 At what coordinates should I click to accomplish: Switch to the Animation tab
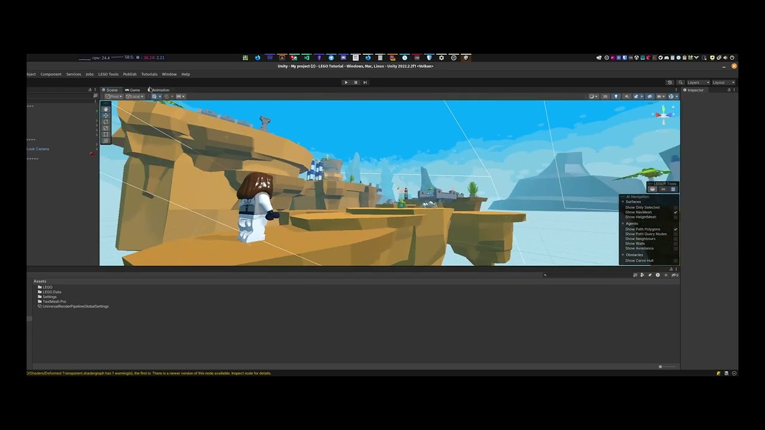point(159,90)
